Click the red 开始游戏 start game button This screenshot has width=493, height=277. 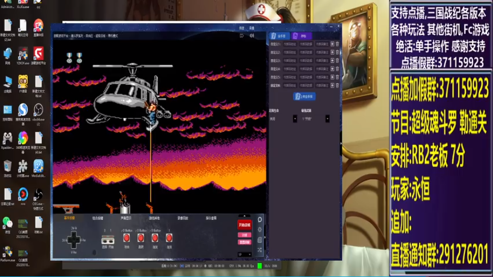[x=245, y=225]
